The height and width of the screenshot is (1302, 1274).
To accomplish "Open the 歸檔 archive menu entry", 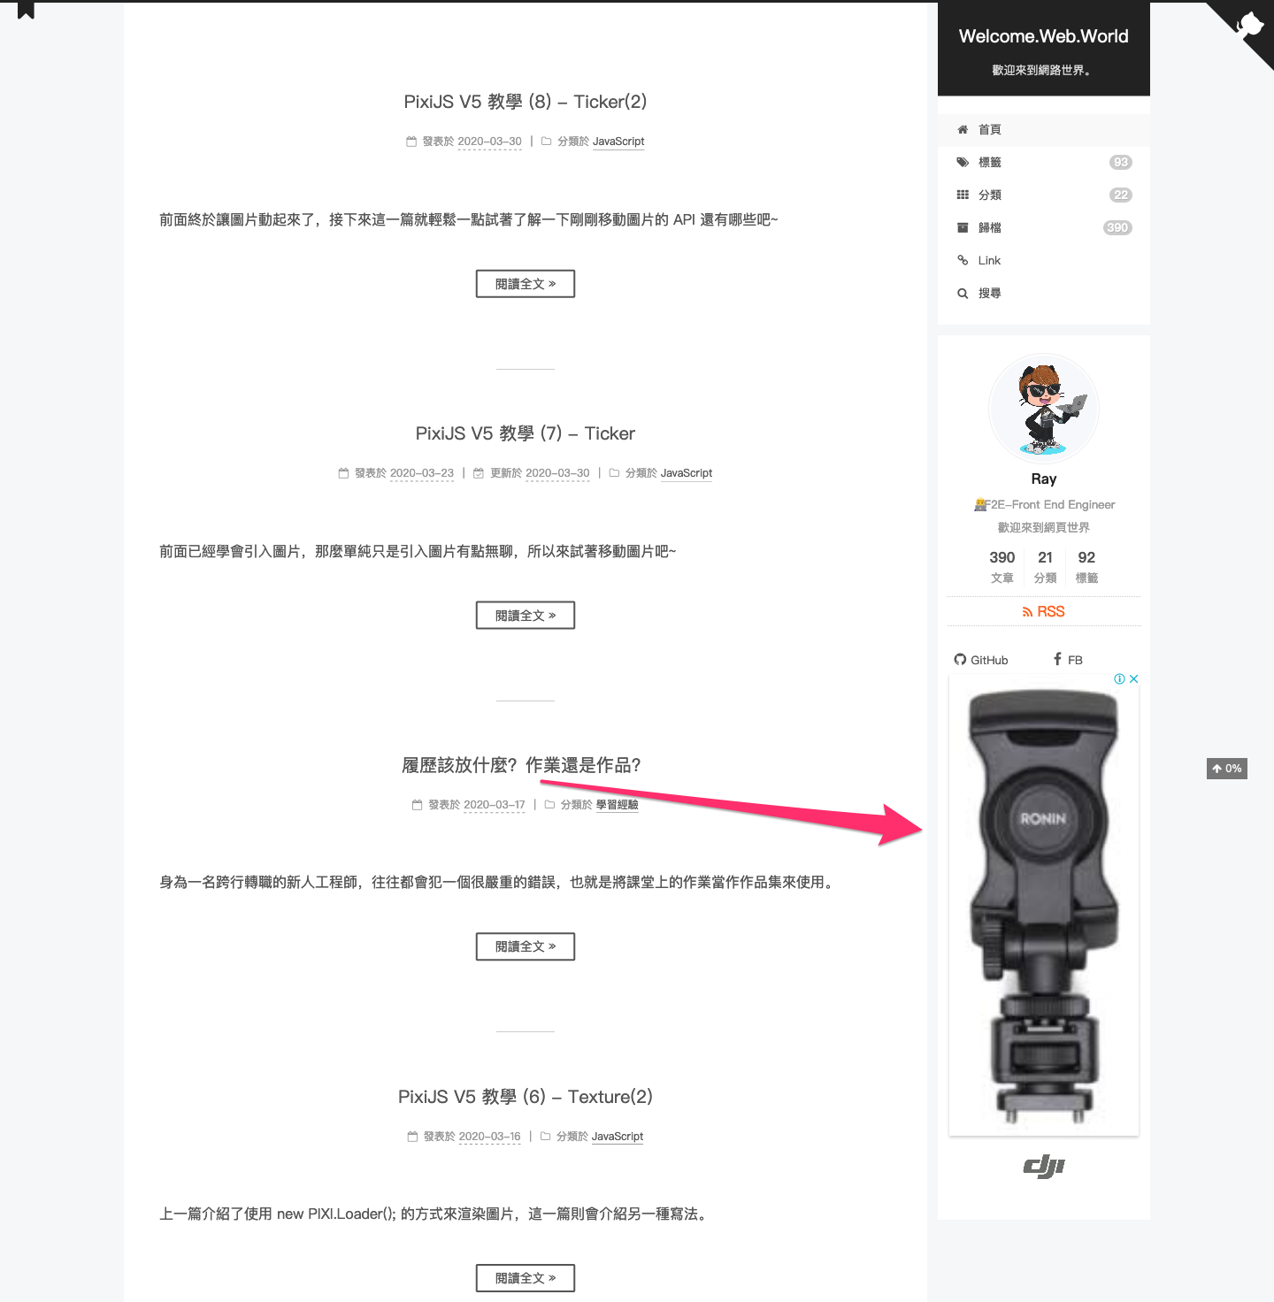I will coord(1044,227).
